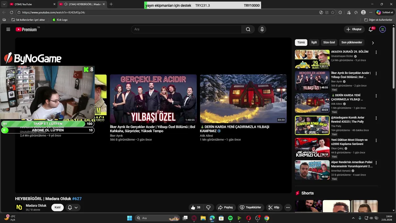Open Sık kullanılanları içeri aktar bookmark

28,20
